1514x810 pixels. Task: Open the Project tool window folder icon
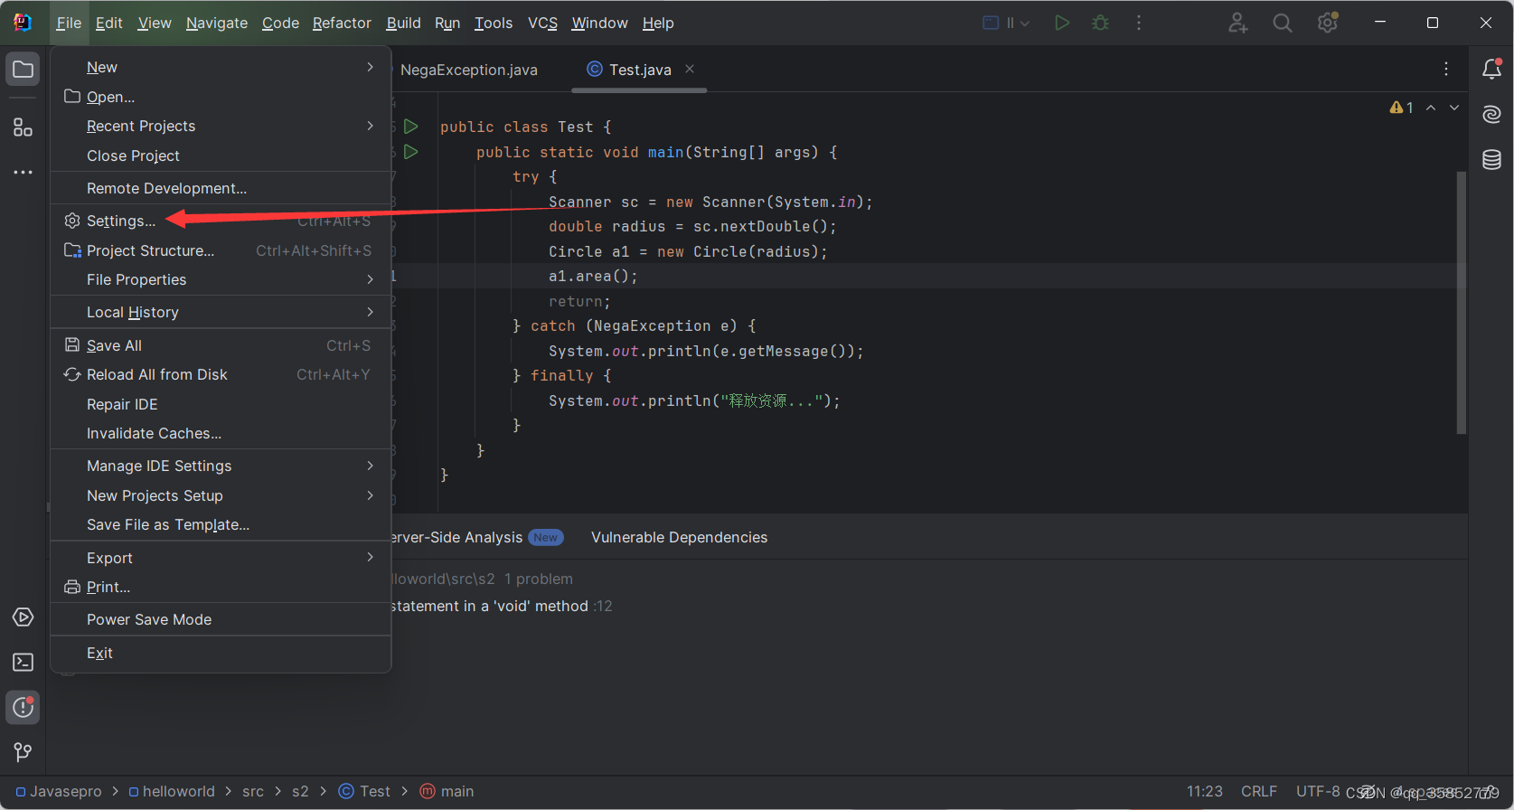pyautogui.click(x=23, y=70)
